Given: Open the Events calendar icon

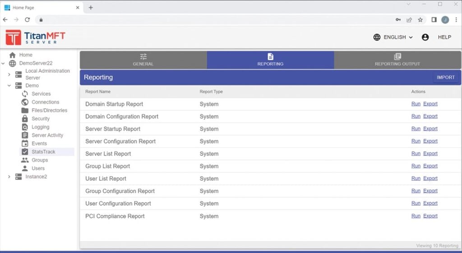Looking at the screenshot, I should (x=25, y=143).
